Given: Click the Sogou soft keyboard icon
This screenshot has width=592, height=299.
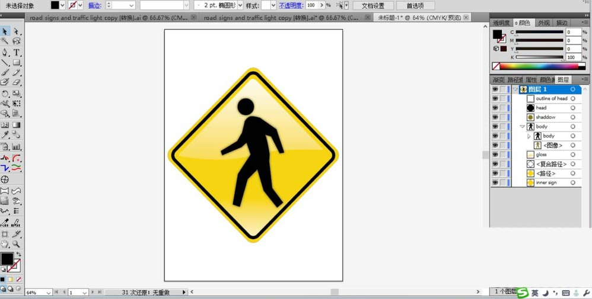Looking at the screenshot, I should pos(565,293).
